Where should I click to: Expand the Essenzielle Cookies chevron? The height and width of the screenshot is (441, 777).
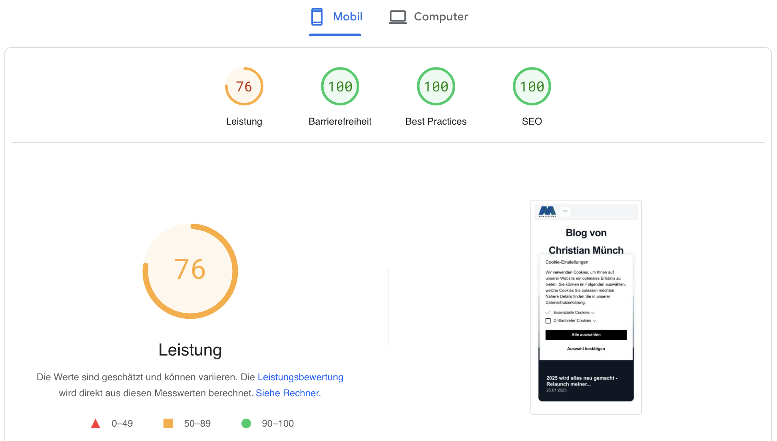(593, 313)
